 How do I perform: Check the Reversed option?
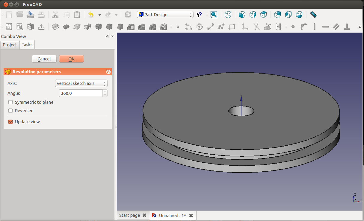coord(11,111)
